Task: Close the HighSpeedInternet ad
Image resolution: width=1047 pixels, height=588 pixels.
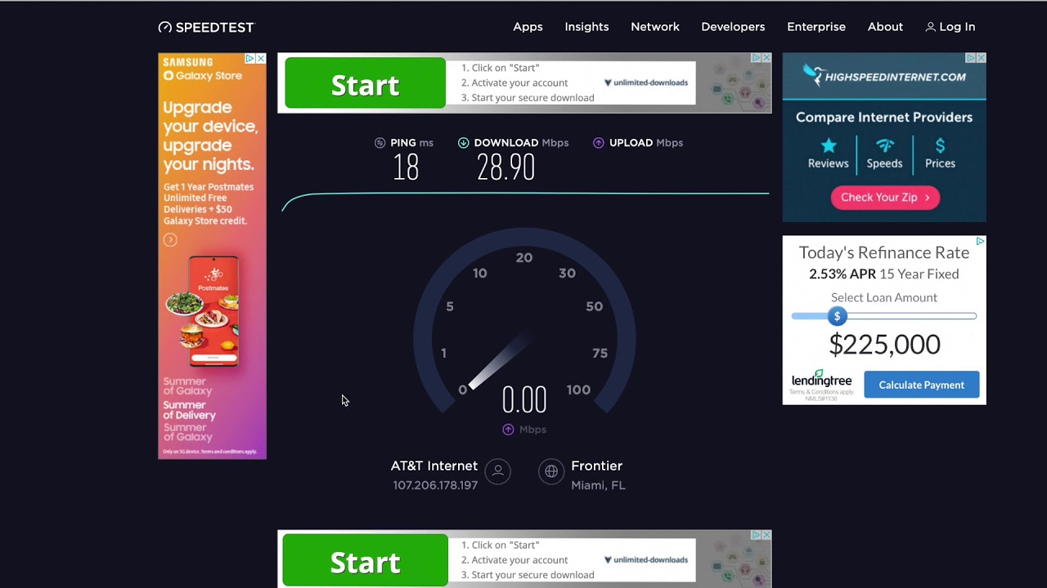Action: pos(981,58)
